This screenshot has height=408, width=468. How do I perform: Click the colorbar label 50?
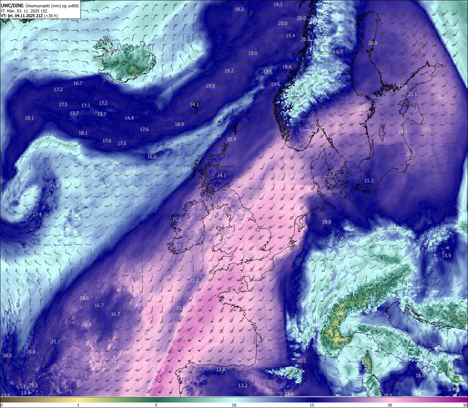tap(465, 405)
